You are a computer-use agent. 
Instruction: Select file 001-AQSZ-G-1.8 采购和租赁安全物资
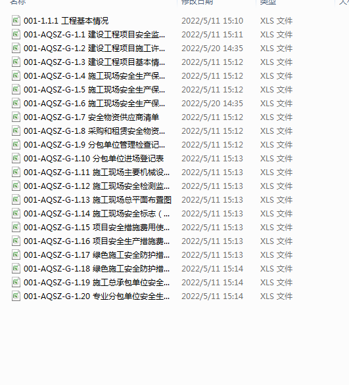pos(94,131)
